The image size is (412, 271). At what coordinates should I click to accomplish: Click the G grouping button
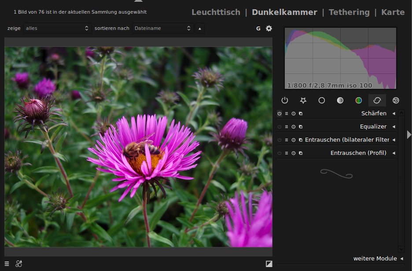tap(258, 28)
